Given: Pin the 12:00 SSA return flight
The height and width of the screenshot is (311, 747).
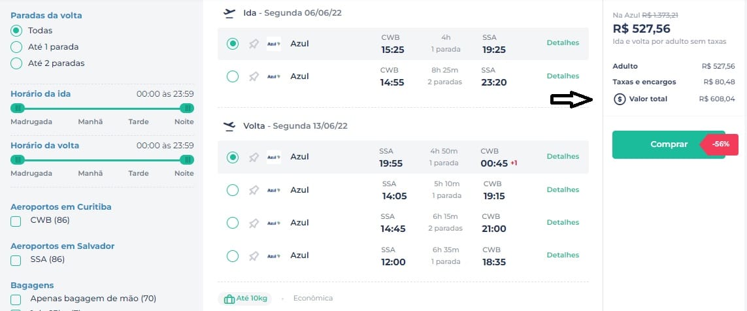Looking at the screenshot, I should (254, 255).
